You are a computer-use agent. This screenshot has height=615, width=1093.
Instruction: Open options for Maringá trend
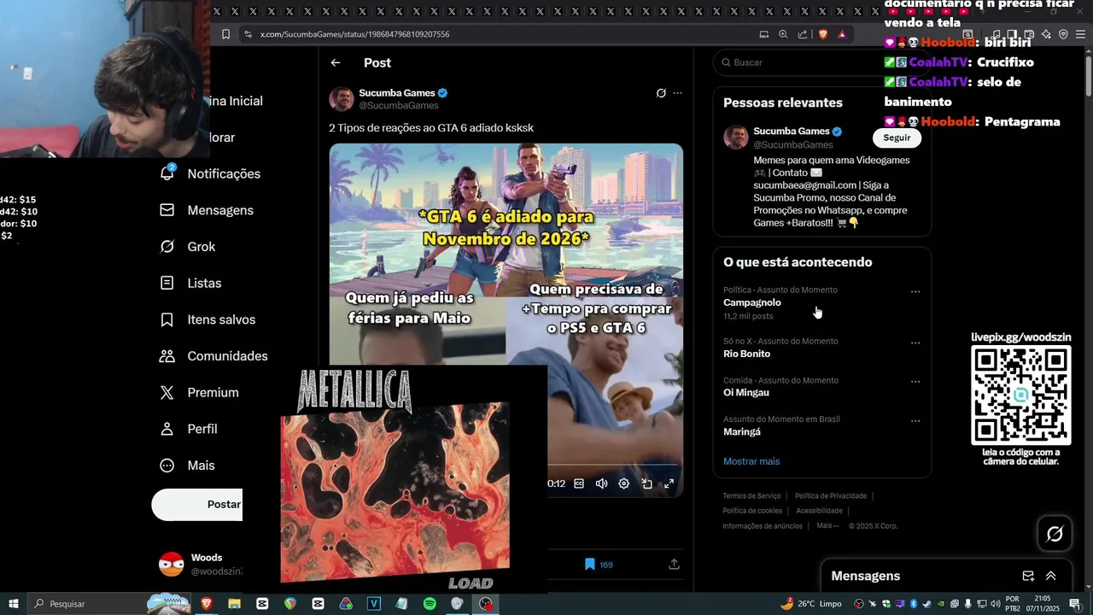click(x=915, y=420)
